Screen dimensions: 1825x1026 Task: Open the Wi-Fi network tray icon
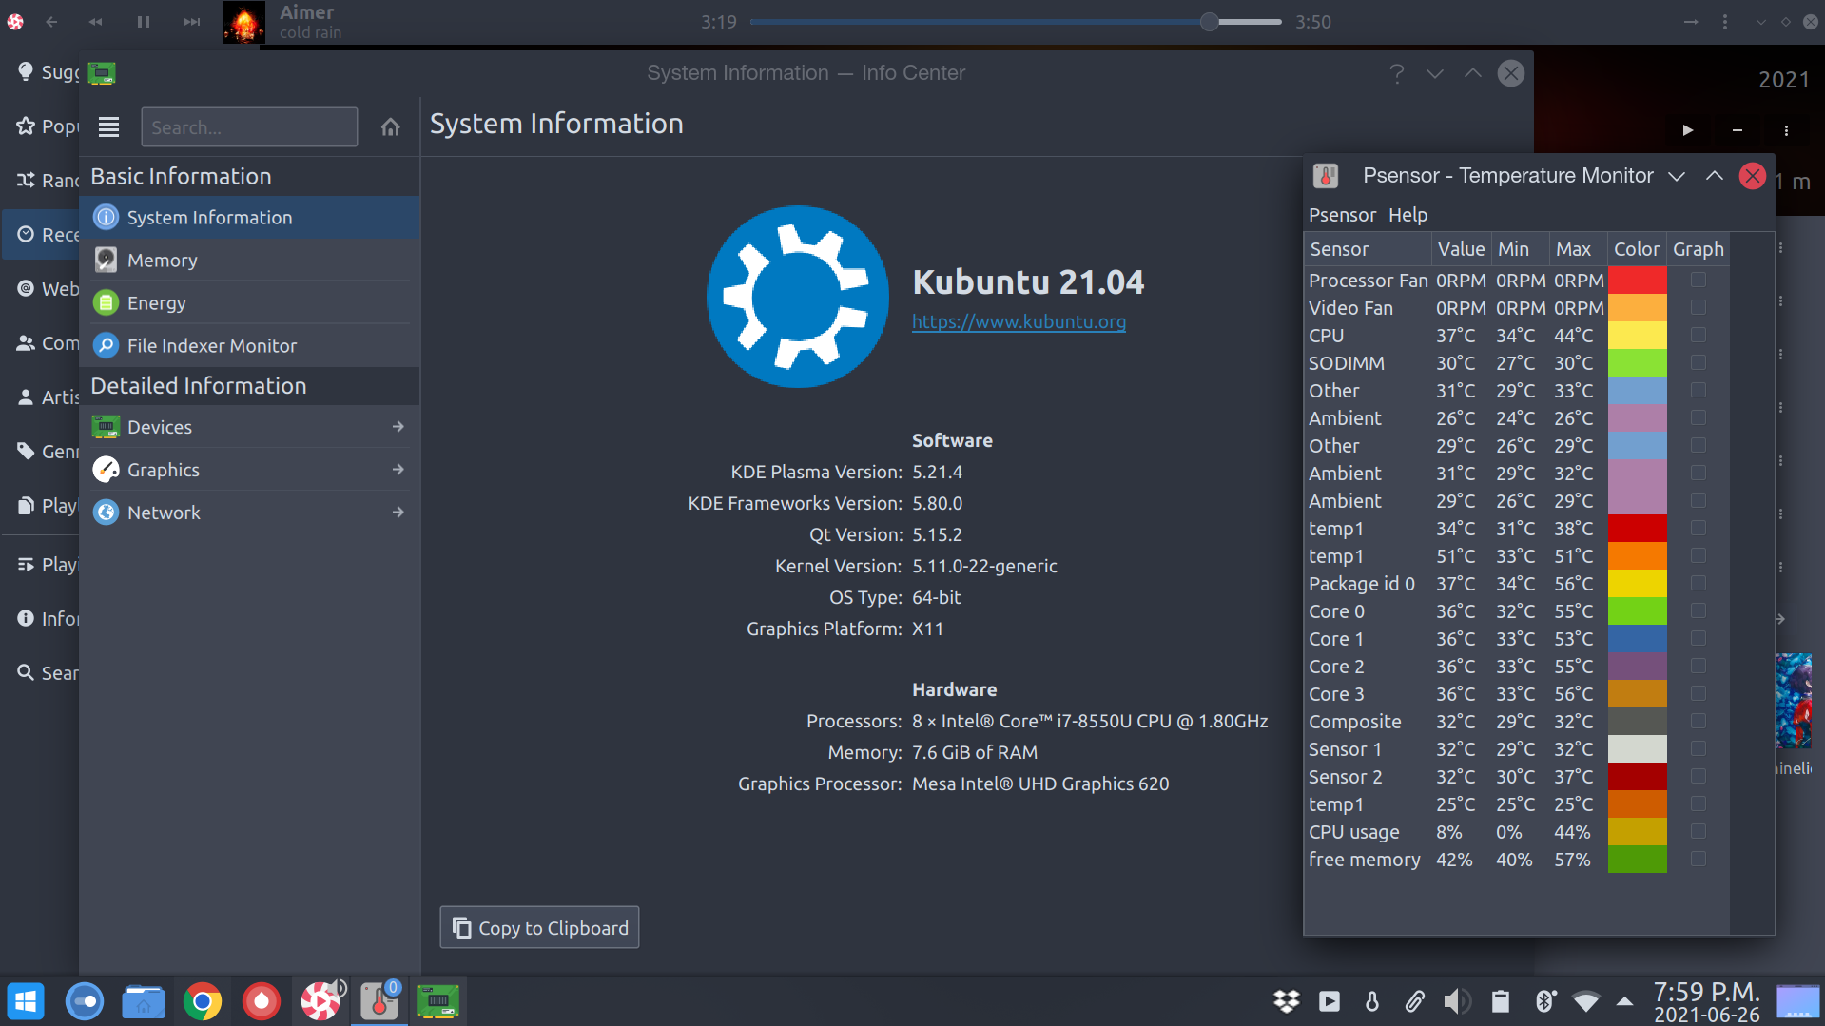coord(1585,1001)
